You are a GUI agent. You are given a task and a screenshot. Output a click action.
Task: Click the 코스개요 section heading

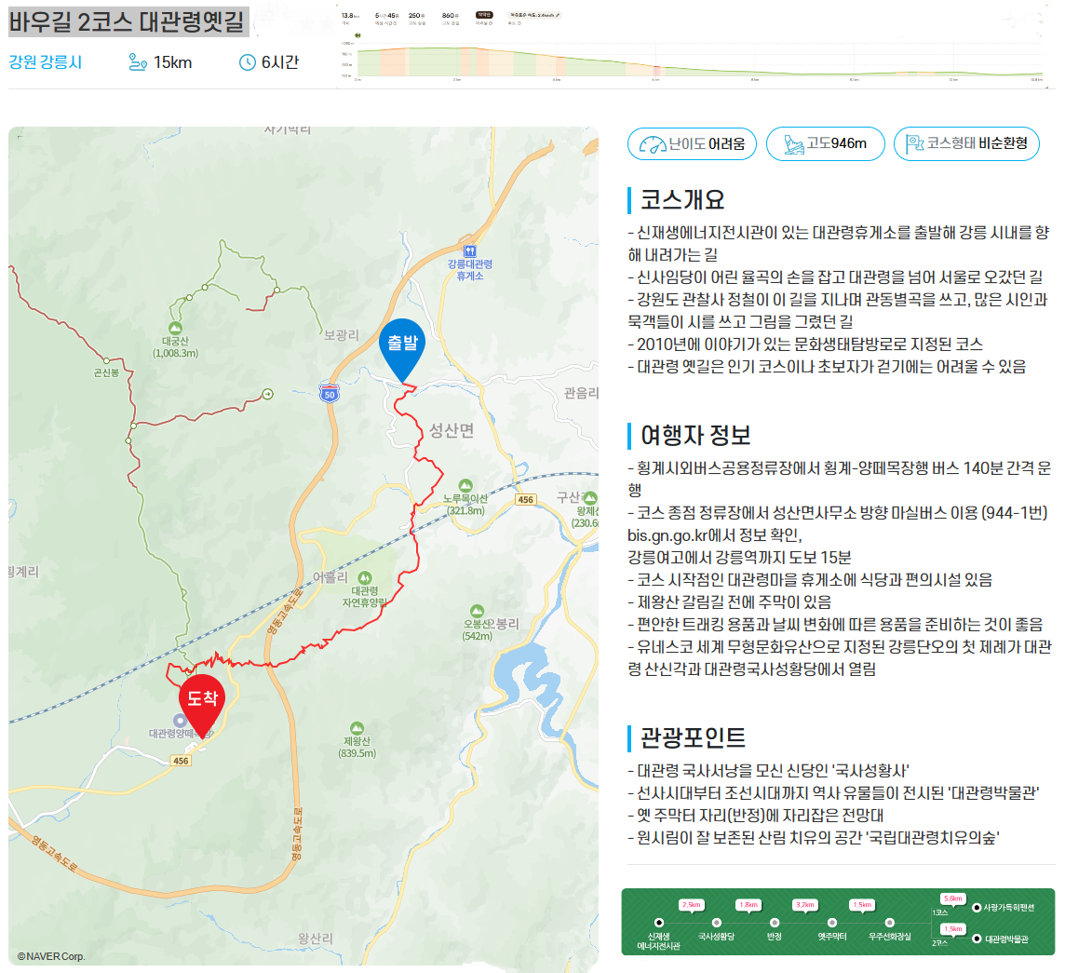tap(682, 200)
